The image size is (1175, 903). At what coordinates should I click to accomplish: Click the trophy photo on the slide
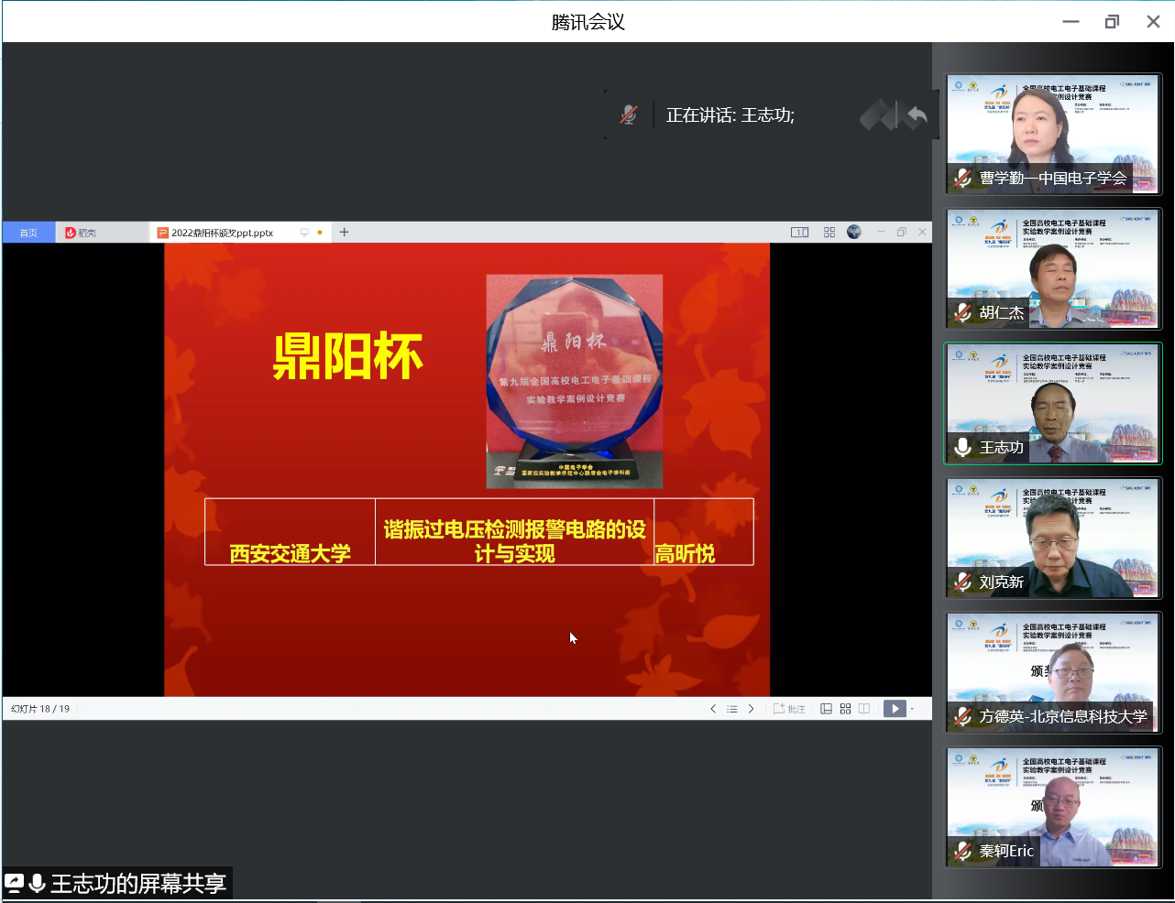click(575, 381)
